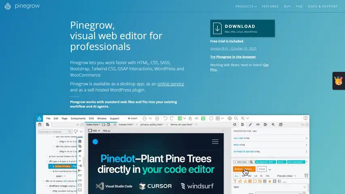345x194 pixels.
Task: Click the Fit zoom button
Action: [150, 118]
